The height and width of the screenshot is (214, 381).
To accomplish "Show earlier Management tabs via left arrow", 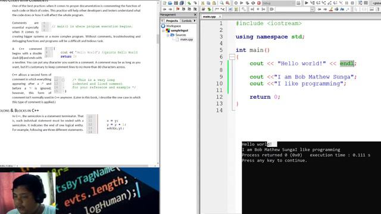I will [x=163, y=21].
